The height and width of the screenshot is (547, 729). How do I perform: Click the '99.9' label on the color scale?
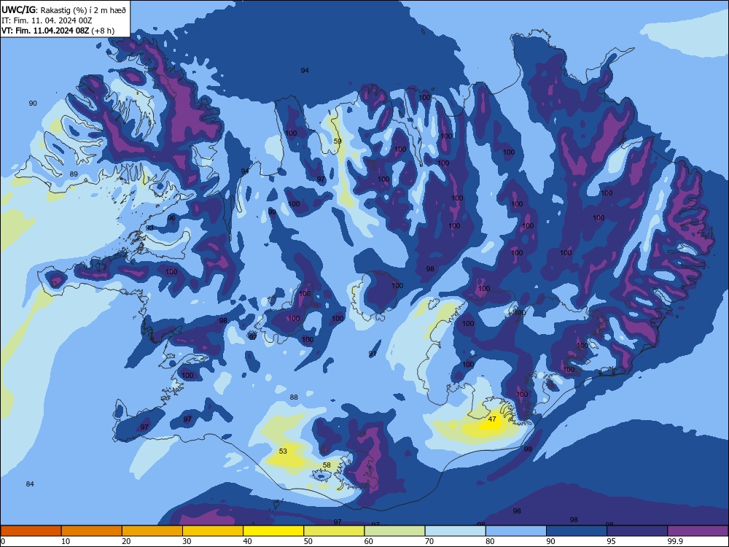[x=674, y=541]
